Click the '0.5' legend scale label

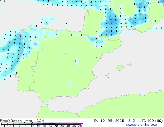tap(9, 126)
